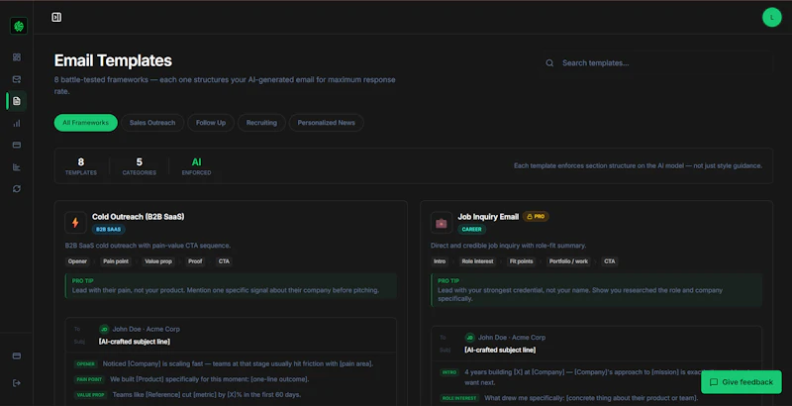The width and height of the screenshot is (792, 406).
Task: Open the Cold Outreach (B2B SaaS) template title
Action: (x=138, y=217)
